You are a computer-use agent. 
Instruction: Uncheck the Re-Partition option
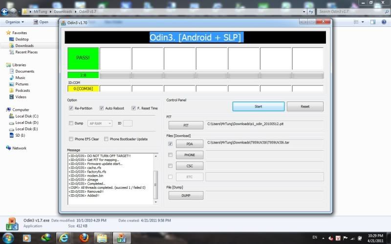(x=71, y=108)
